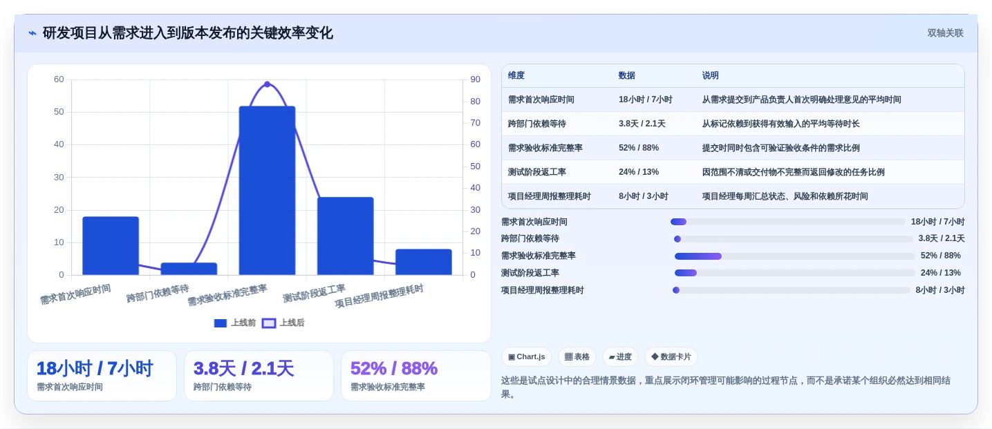
Task: Click the description starting 项目经理每周汇总
Action: pos(785,197)
